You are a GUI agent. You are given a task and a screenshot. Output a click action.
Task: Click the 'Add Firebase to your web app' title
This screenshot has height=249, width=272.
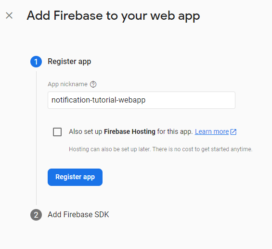[113, 16]
